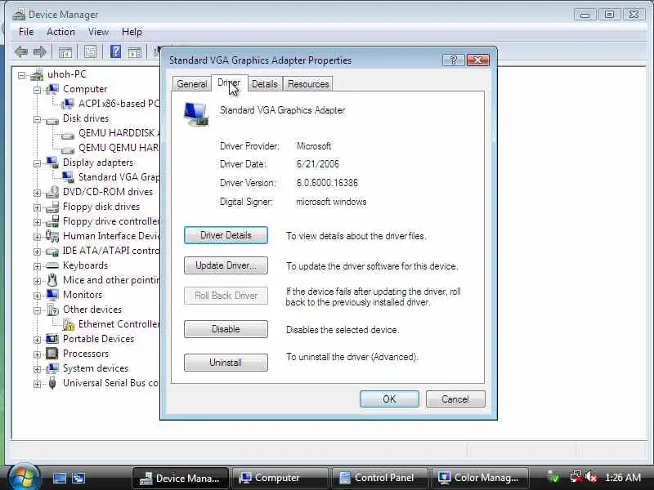Expand the Processors node
The height and width of the screenshot is (490, 654).
coord(37,354)
